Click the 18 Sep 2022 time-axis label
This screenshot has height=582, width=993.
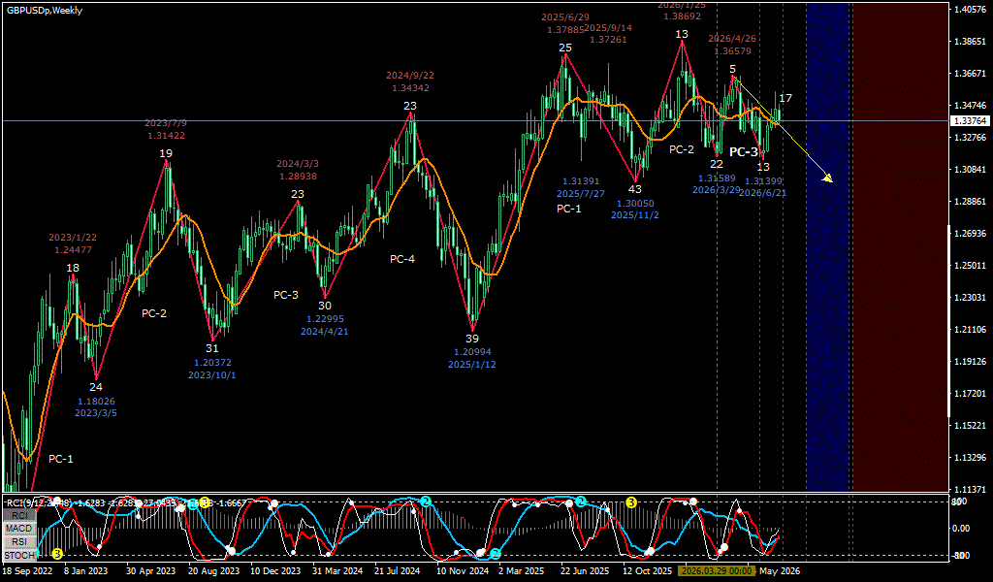pos(25,570)
